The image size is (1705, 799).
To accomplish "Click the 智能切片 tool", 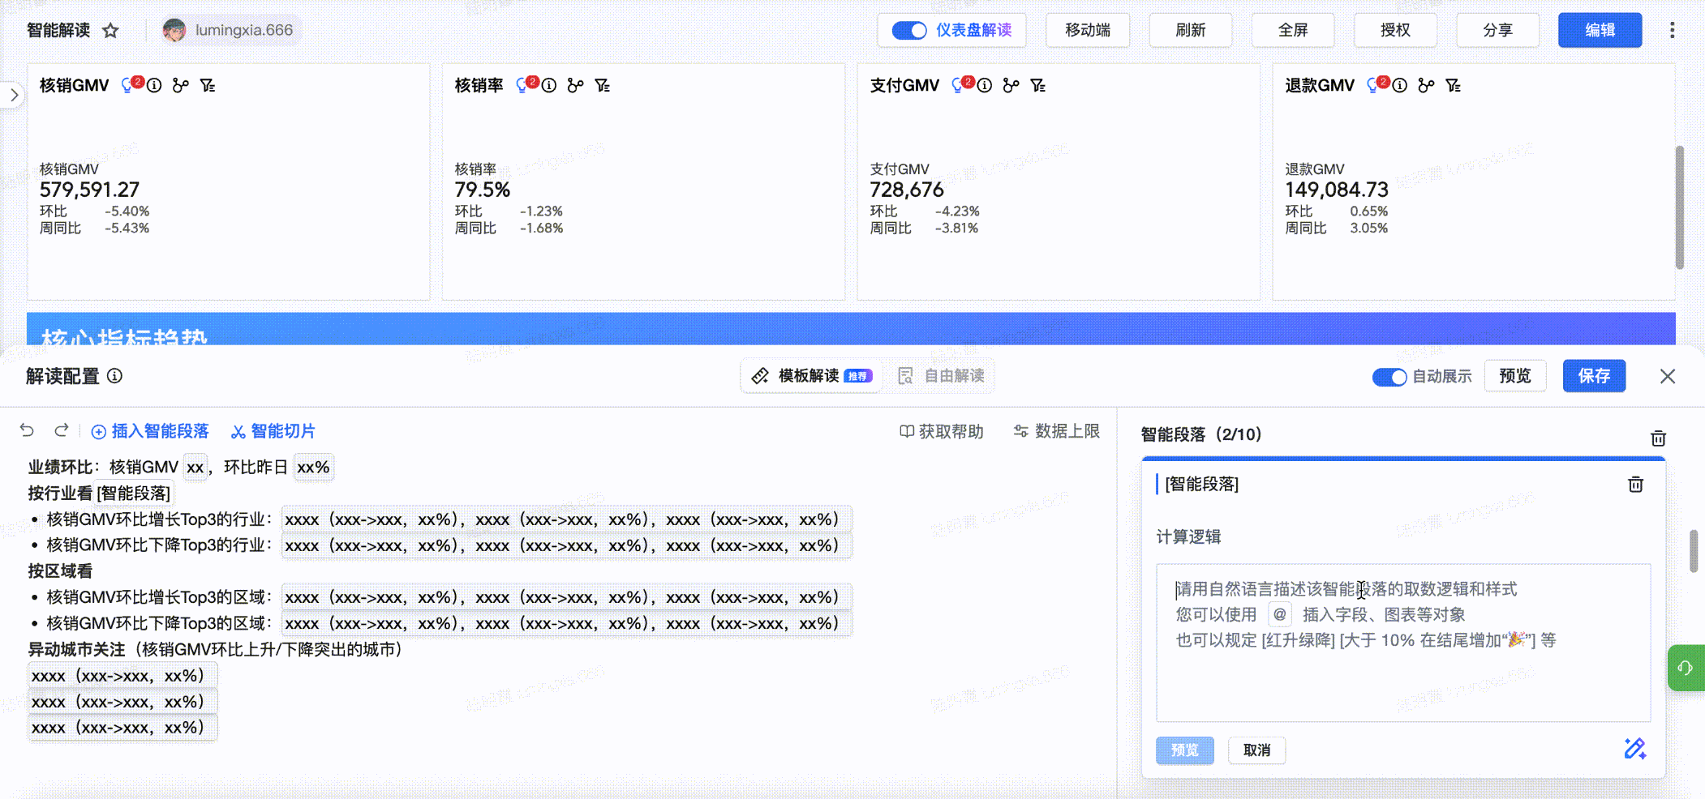I will 273,431.
